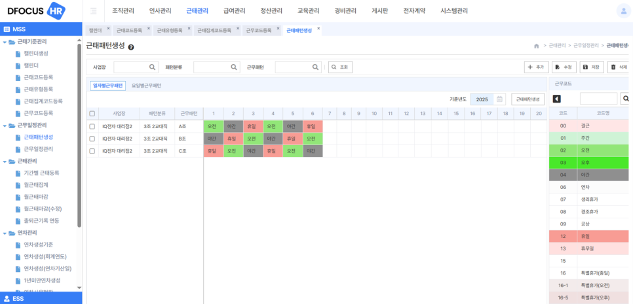Close the 근태유형등록 tab
633x304 pixels.
[x=189, y=28]
